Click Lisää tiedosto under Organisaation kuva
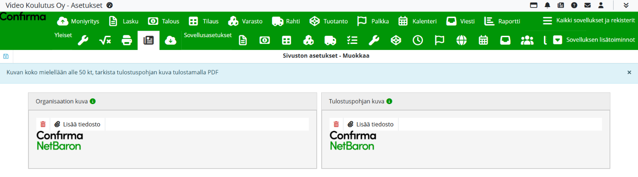The image size is (638, 177). pyautogui.click(x=77, y=124)
